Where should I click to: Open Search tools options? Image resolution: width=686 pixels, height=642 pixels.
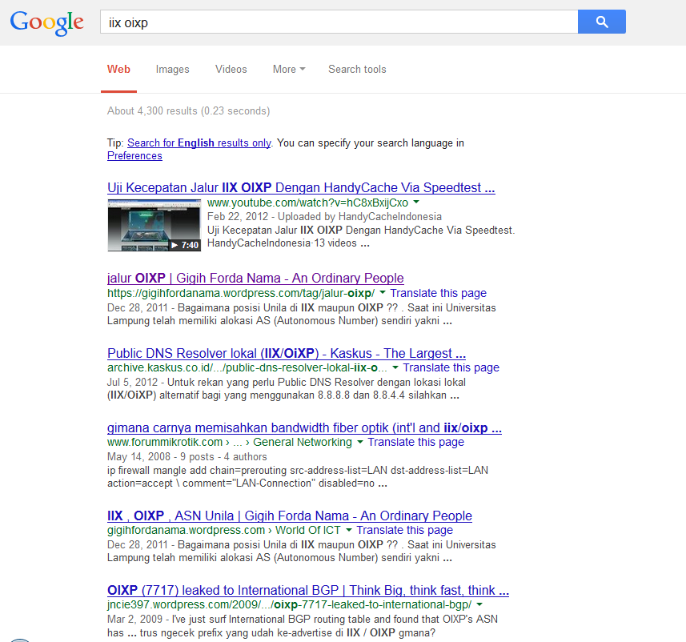click(x=357, y=69)
